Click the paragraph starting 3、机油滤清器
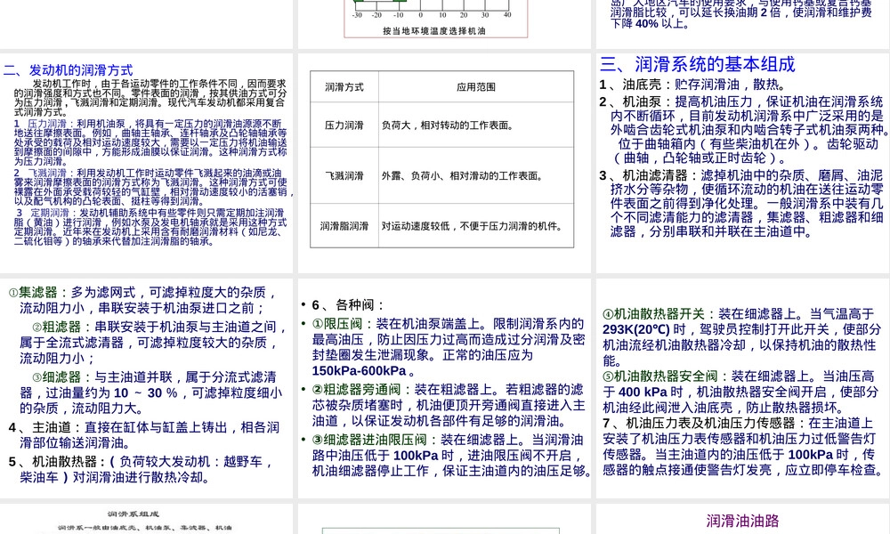This screenshot has height=534, width=890. (x=741, y=203)
